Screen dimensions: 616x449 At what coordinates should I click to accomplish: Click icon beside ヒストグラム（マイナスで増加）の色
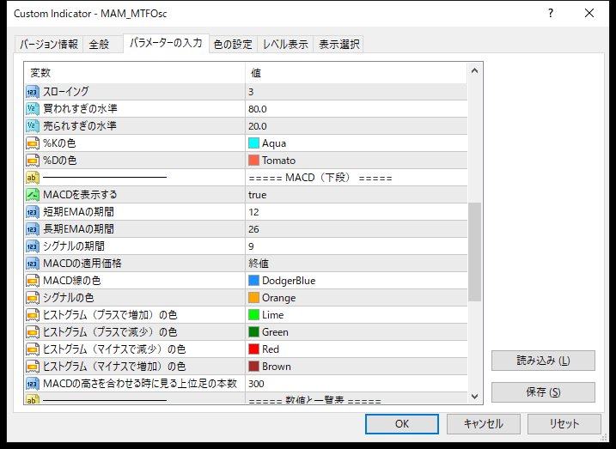(x=33, y=367)
